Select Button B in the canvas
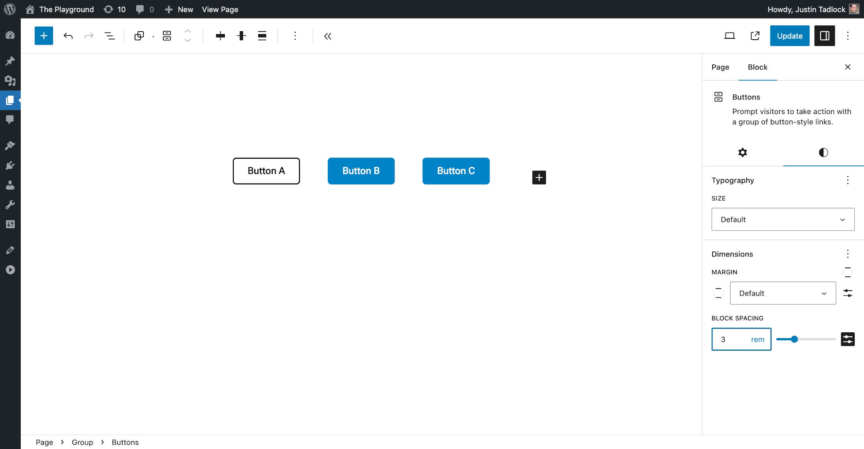 click(361, 171)
